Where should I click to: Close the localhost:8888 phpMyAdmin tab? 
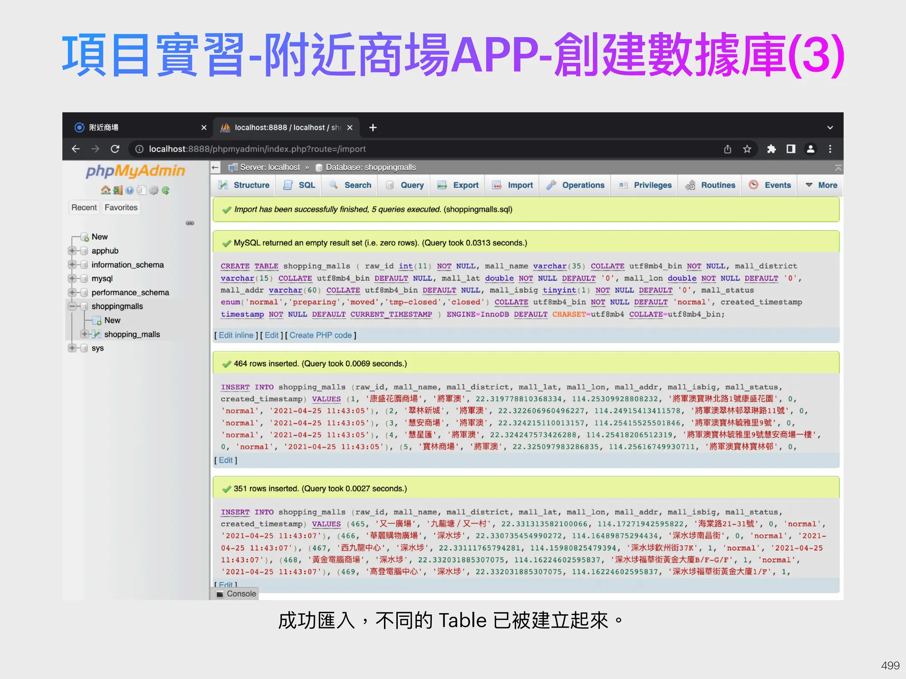tap(350, 128)
